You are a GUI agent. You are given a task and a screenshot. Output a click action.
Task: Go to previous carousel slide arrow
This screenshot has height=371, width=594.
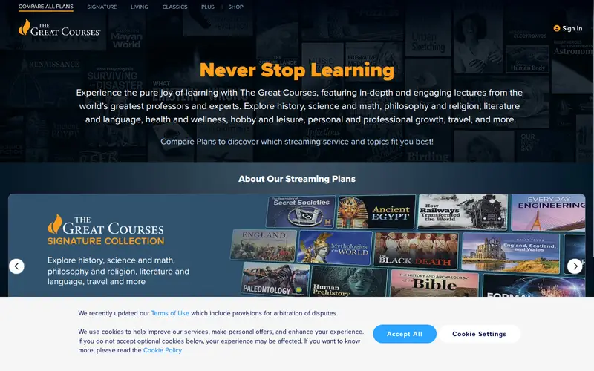coord(16,266)
